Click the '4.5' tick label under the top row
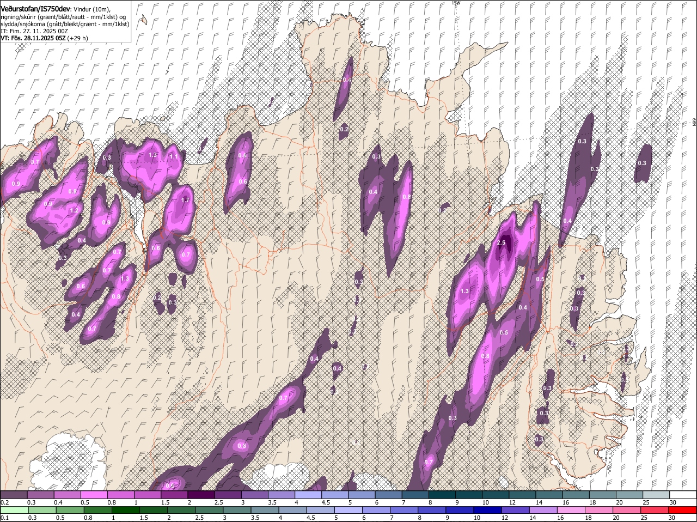 click(326, 502)
